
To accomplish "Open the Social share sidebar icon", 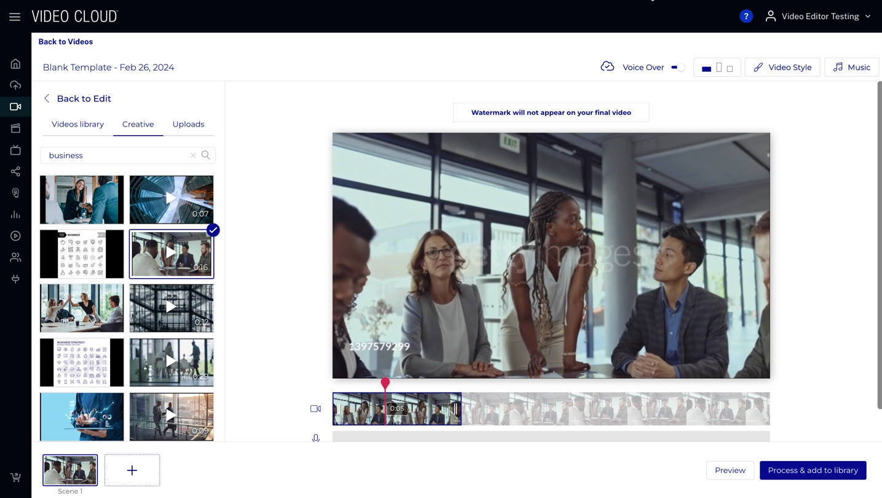I will (x=15, y=171).
